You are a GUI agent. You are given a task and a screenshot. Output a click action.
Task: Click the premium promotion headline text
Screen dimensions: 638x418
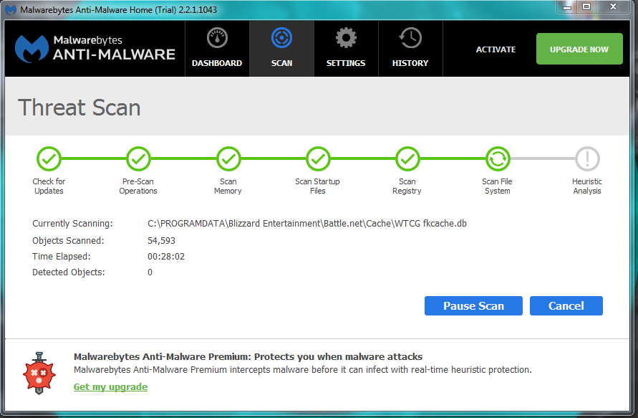pos(248,357)
